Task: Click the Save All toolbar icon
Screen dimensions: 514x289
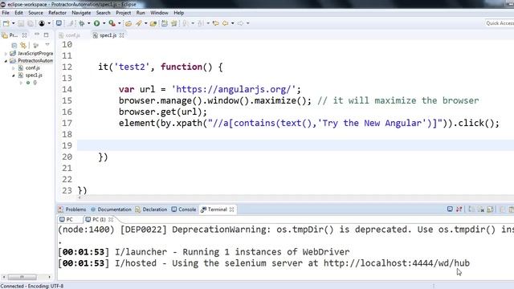Action: click(x=31, y=23)
